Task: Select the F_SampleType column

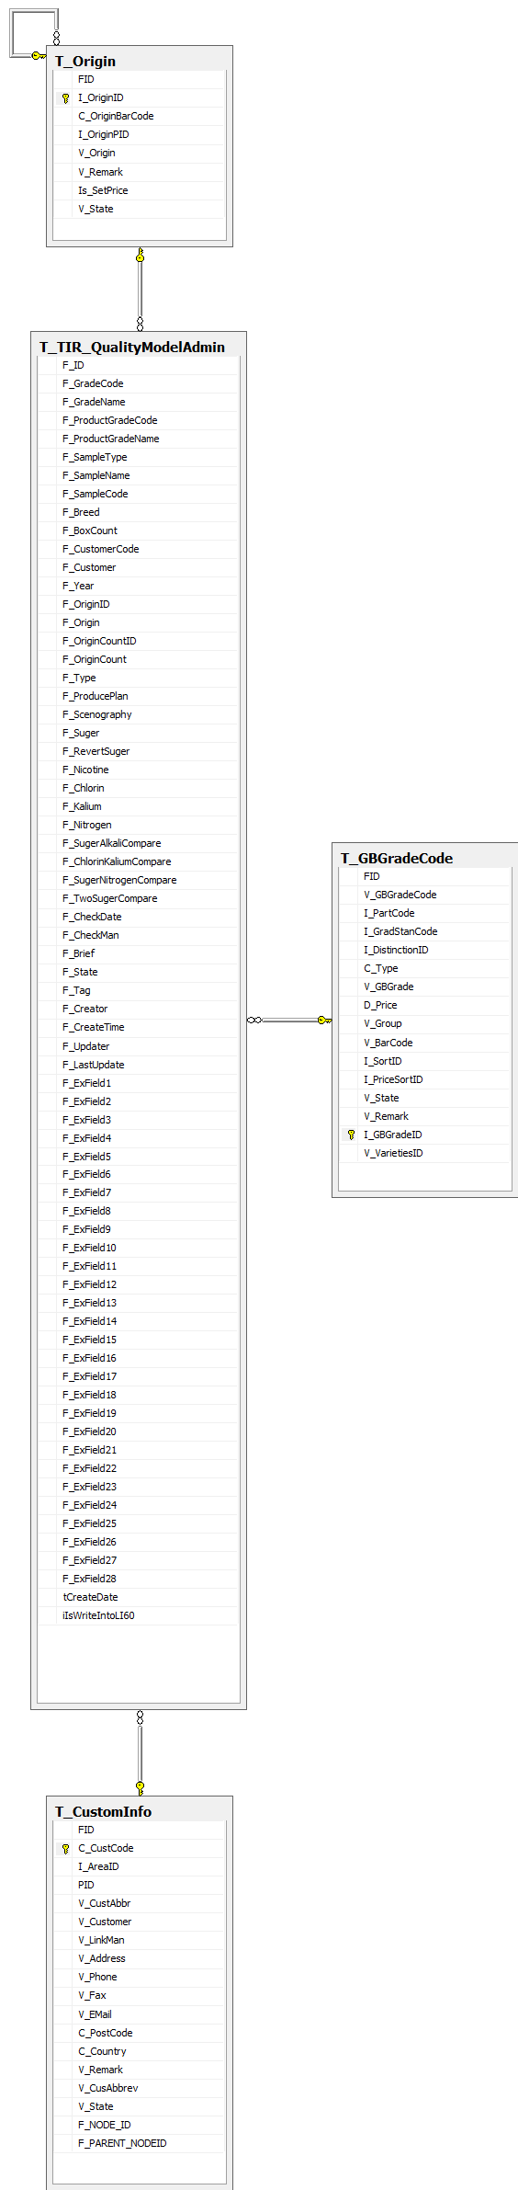Action: [x=138, y=458]
